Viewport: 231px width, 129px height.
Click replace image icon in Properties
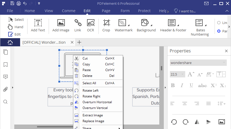(x=221, y=122)
